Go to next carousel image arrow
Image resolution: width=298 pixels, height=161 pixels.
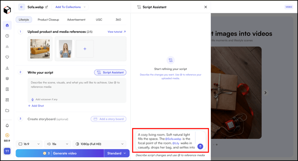tap(266, 93)
